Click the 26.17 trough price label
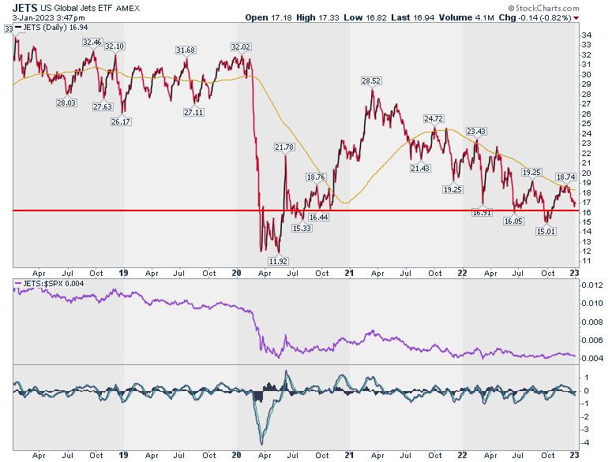Viewport: 616px width, 462px height. (121, 121)
